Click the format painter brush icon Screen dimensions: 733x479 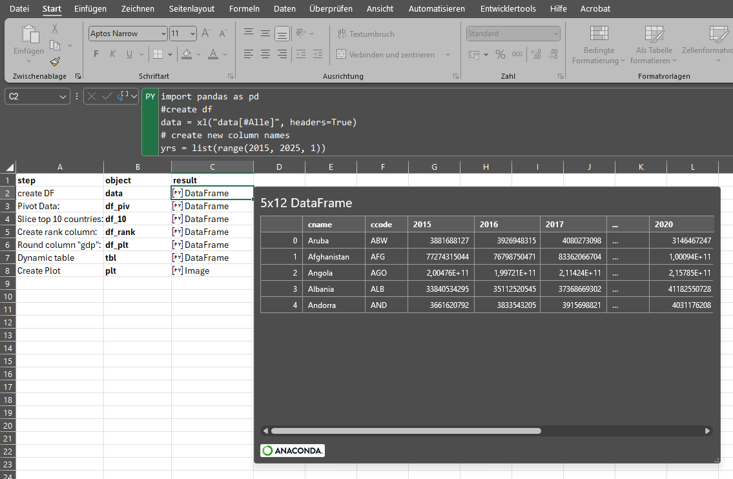pos(55,61)
